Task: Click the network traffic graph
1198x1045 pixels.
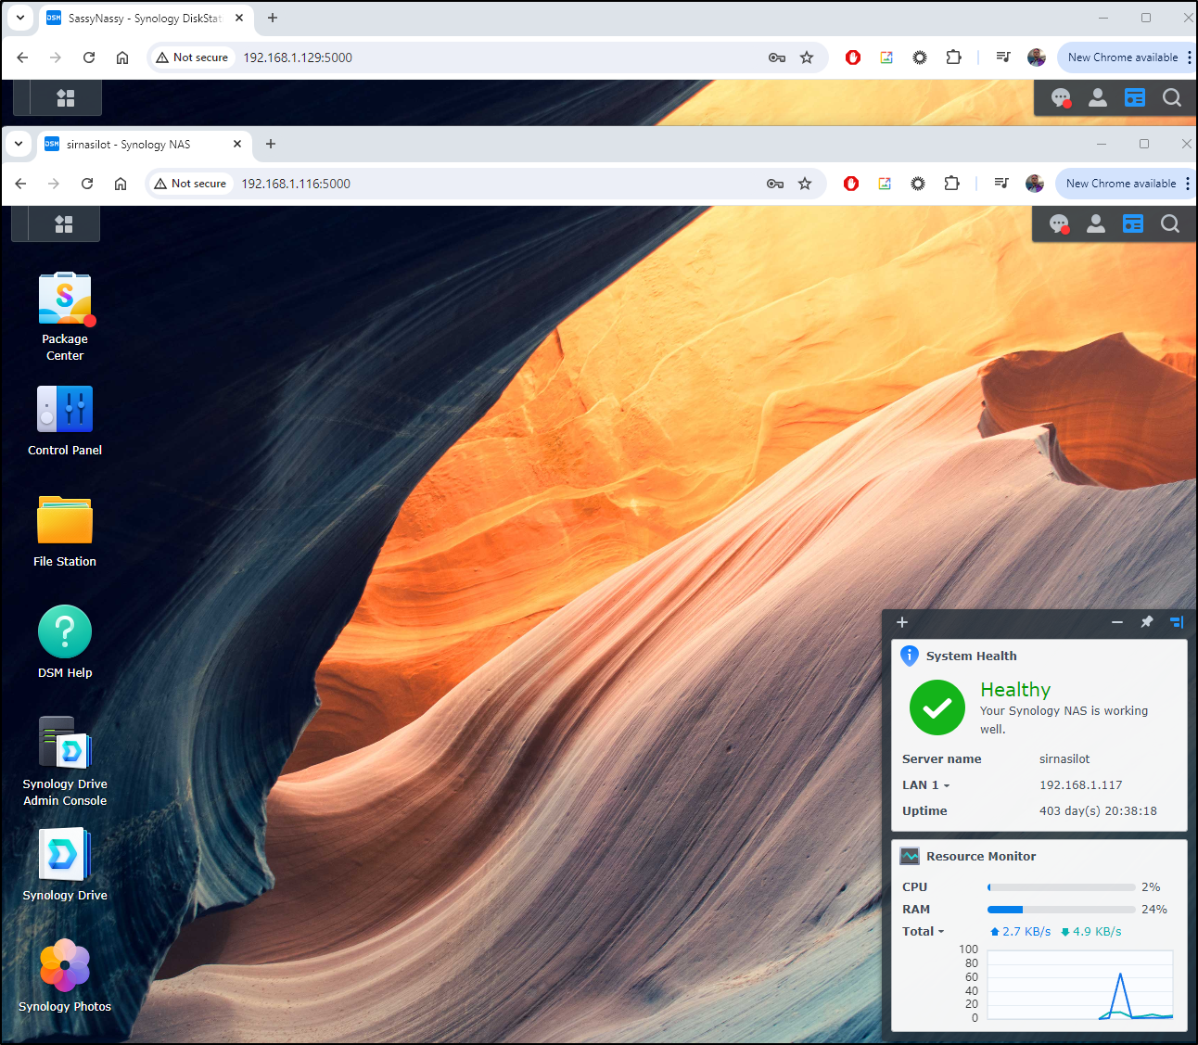Action: point(1080,985)
